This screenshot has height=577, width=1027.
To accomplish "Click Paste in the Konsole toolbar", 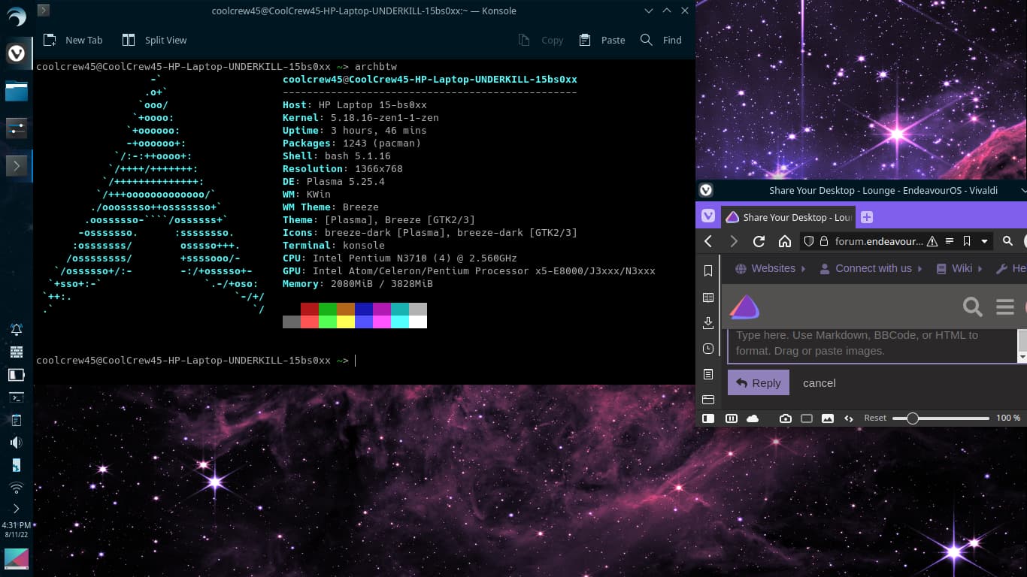I will point(602,40).
